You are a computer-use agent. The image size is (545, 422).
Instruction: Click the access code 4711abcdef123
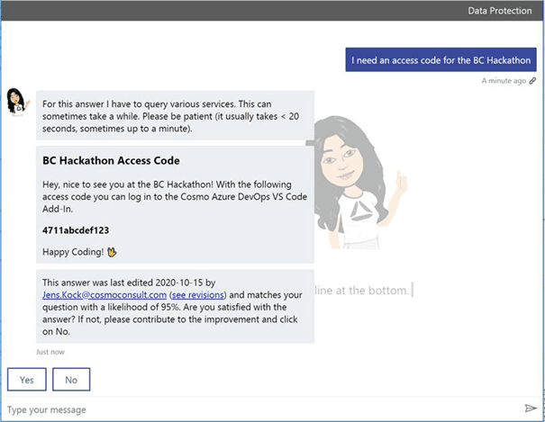(x=76, y=230)
